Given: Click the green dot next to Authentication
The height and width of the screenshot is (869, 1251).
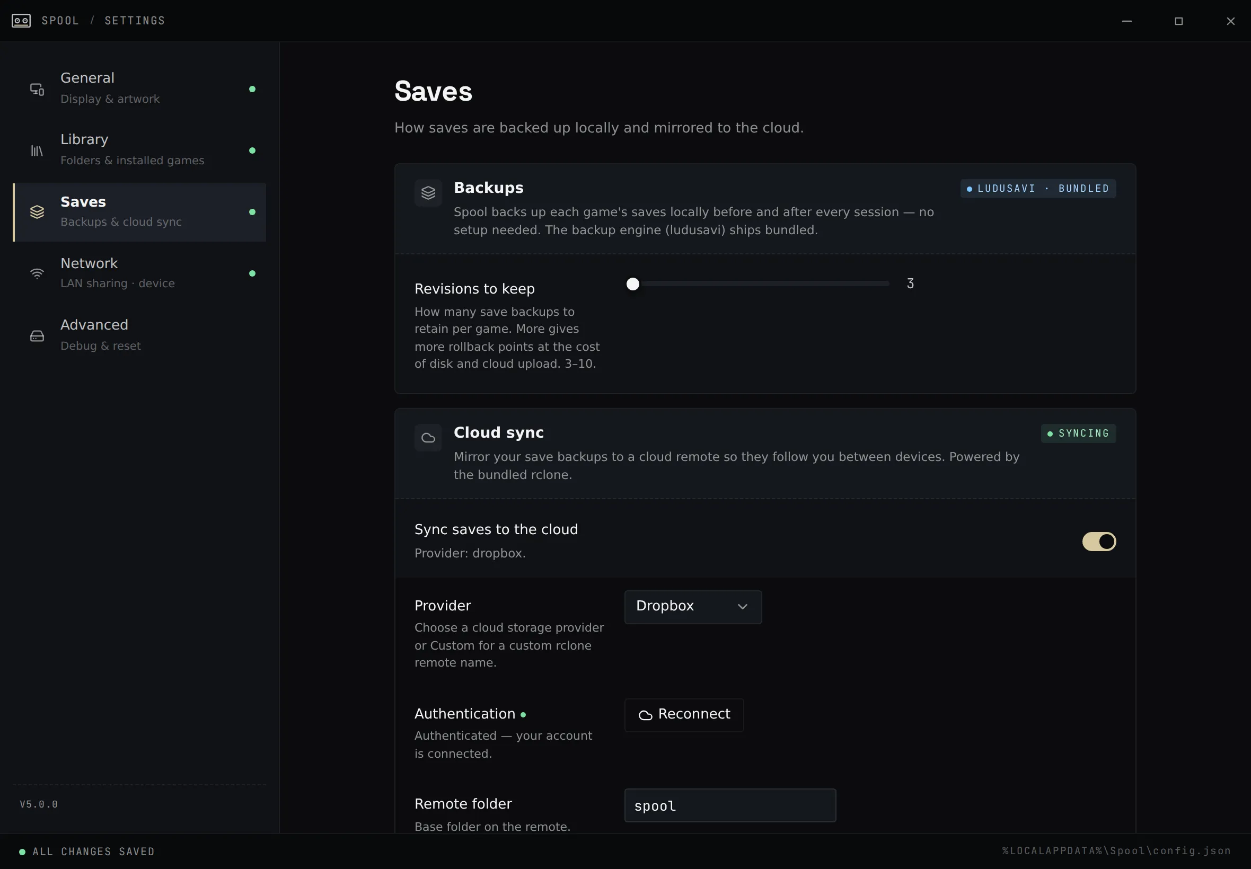Looking at the screenshot, I should 523,715.
